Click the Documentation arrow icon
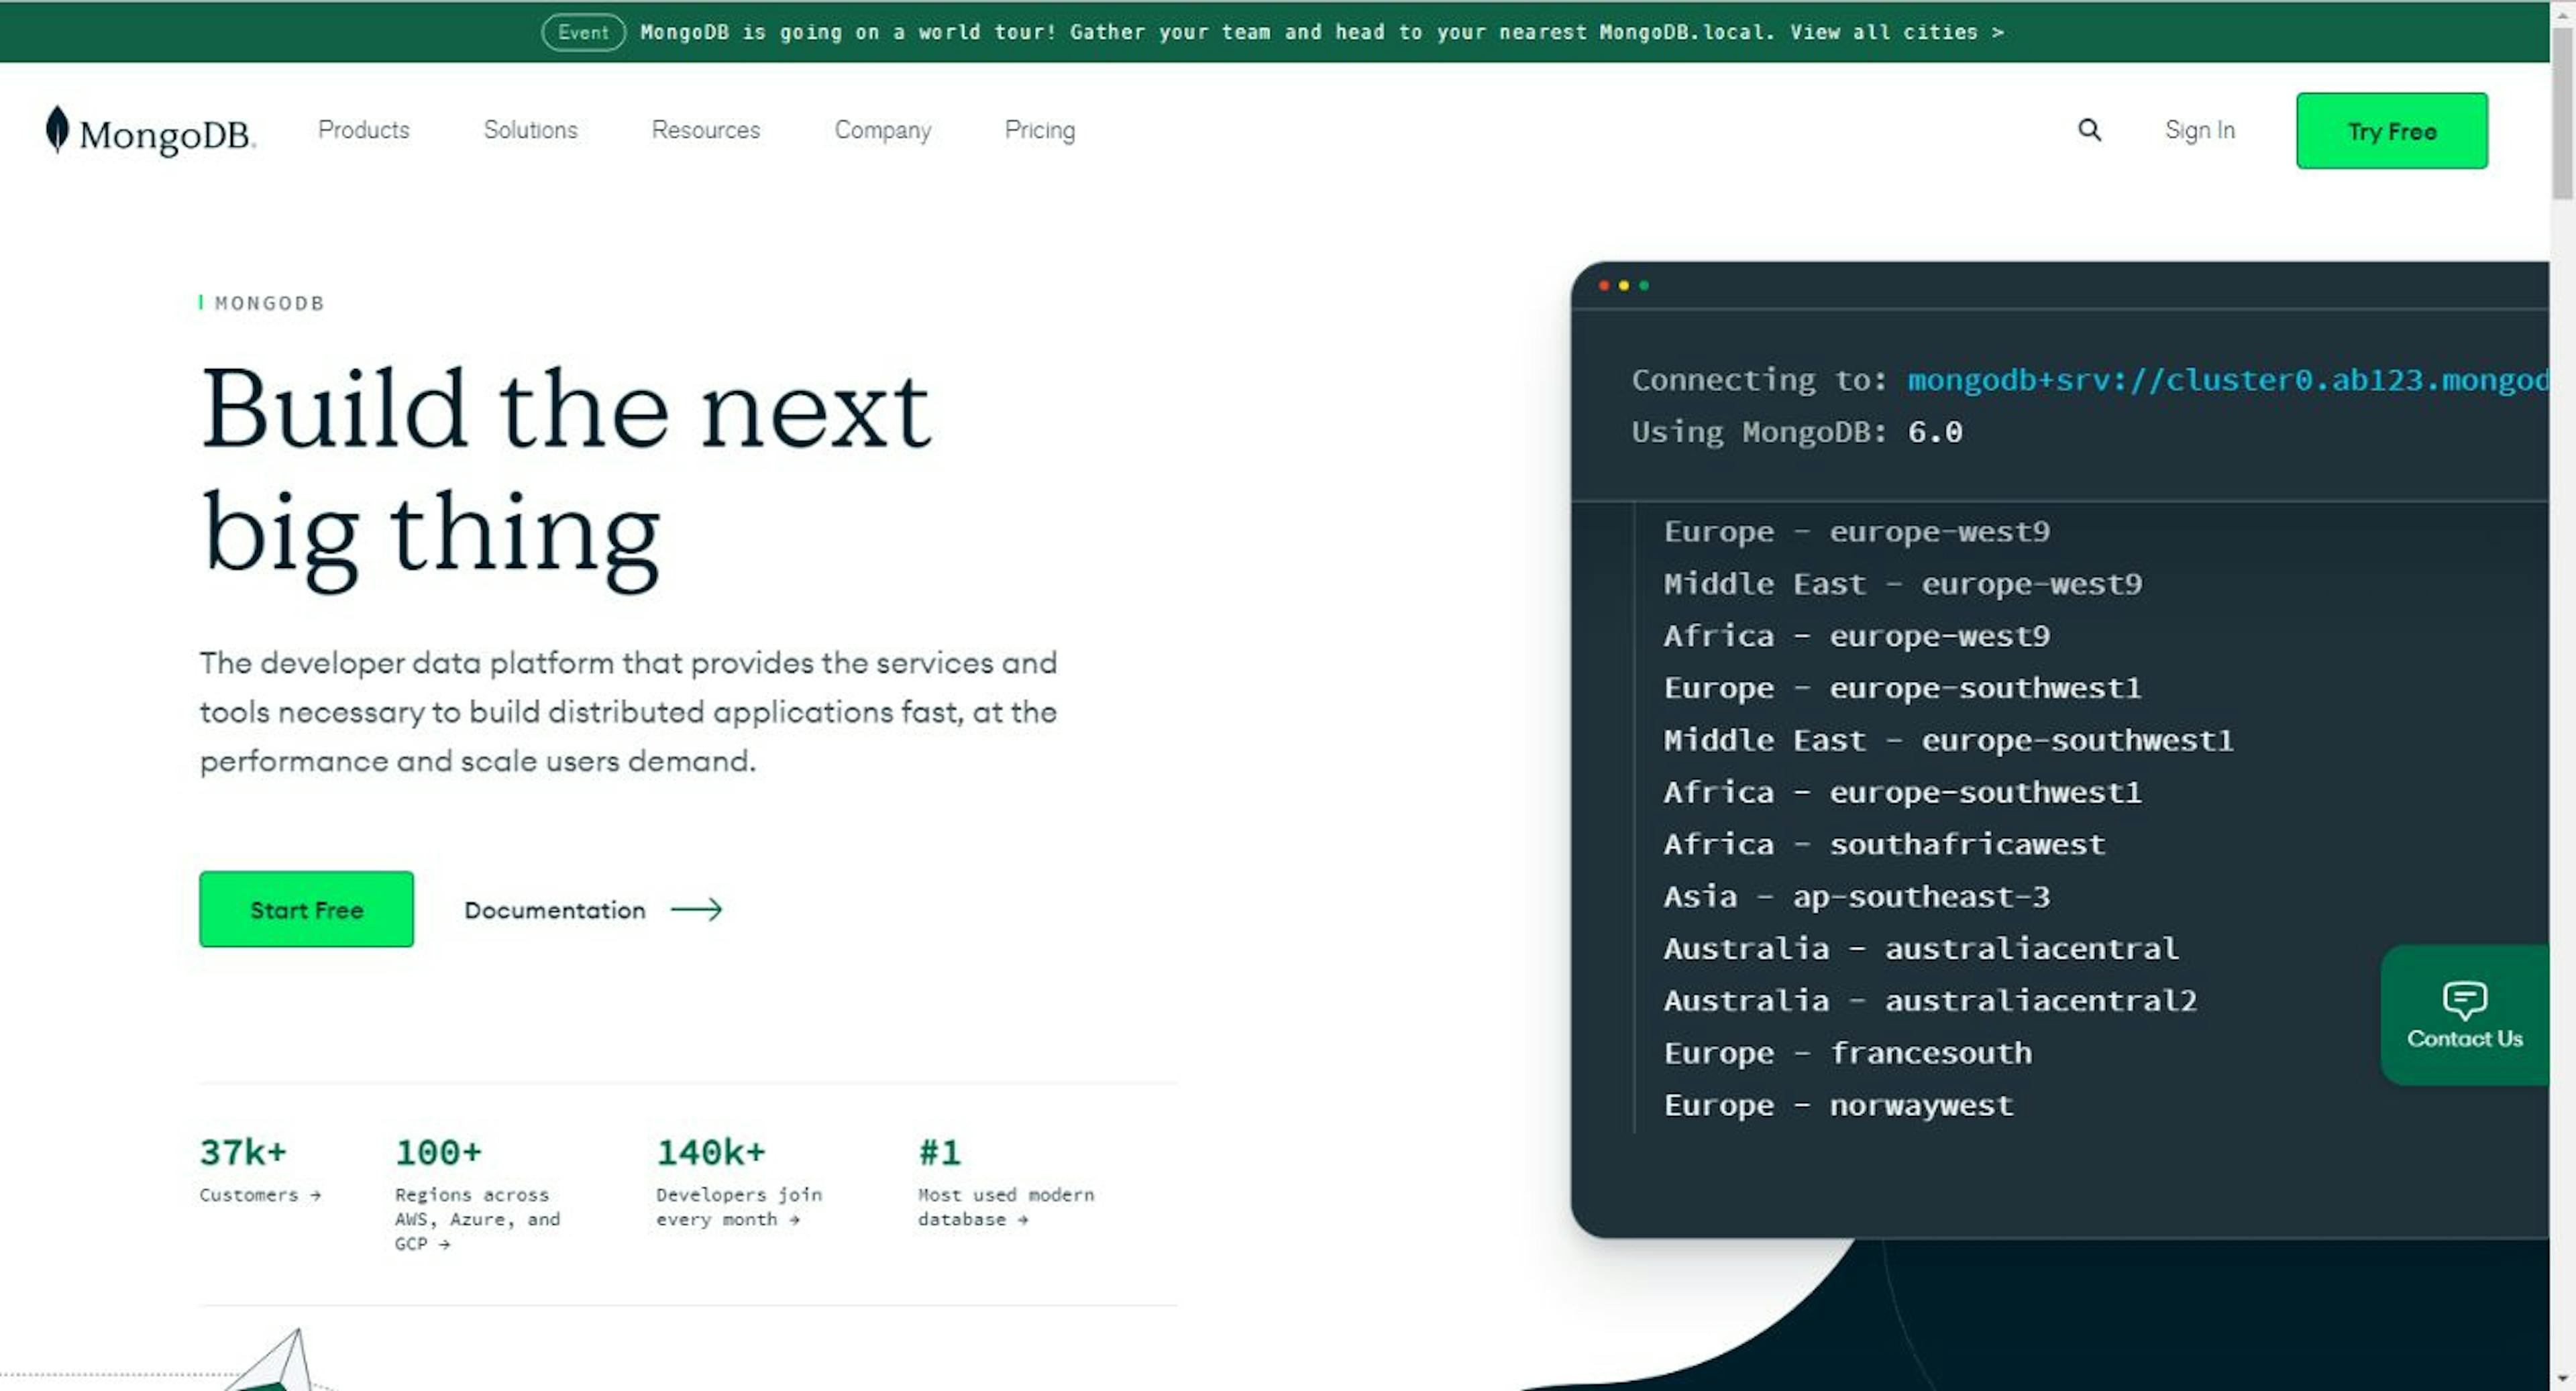Screen dimensions: 2576x1391 click(x=696, y=910)
